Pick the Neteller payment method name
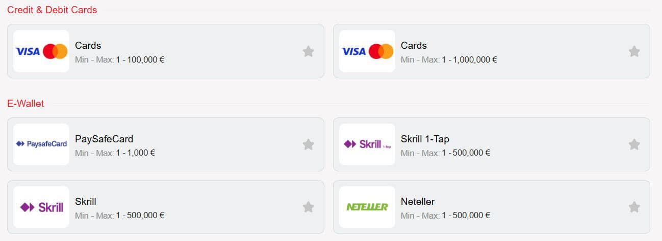Image resolution: width=662 pixels, height=241 pixels. coord(418,201)
